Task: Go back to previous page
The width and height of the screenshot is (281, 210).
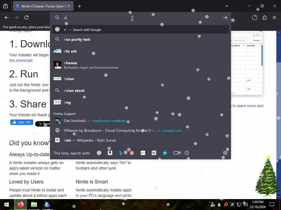Action: pos(7,17)
